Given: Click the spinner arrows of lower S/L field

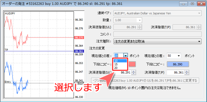Looking at the screenshot, I should coord(134,72).
